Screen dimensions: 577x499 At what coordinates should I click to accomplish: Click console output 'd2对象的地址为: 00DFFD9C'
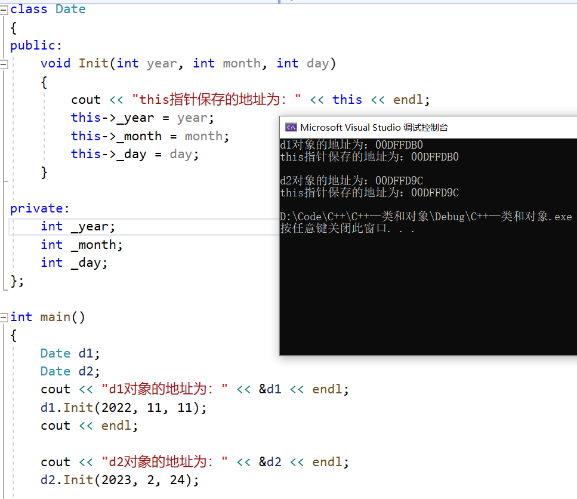click(351, 180)
